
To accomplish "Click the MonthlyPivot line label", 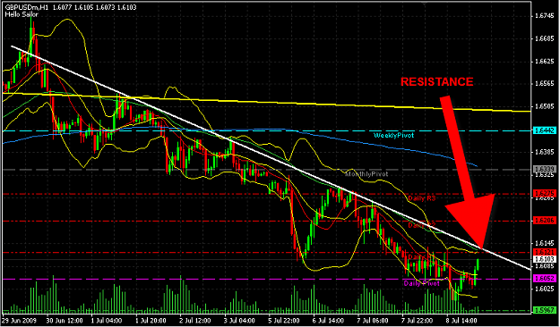I will [x=366, y=174].
